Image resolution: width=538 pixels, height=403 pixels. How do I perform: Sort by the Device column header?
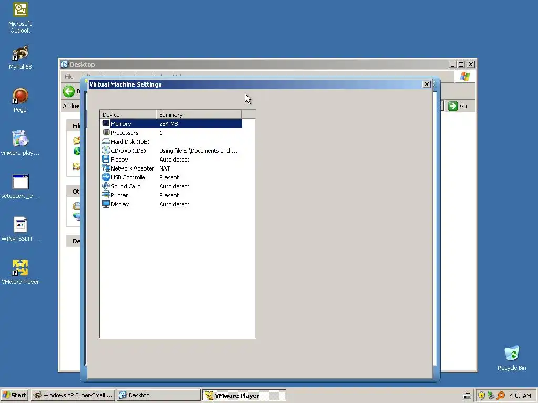pyautogui.click(x=128, y=114)
